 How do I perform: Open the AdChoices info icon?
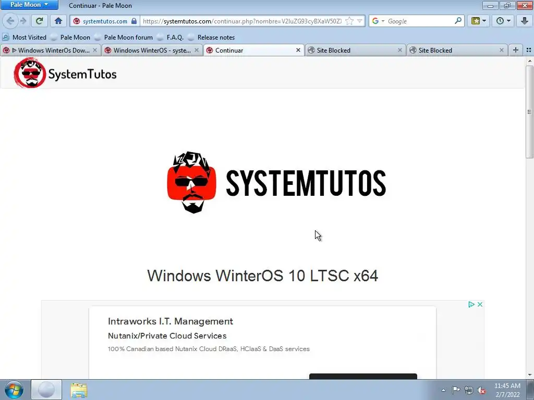tap(471, 304)
